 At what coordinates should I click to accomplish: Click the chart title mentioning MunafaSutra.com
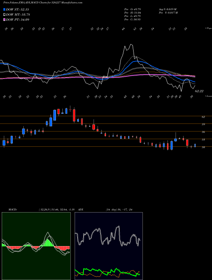click(43, 3)
